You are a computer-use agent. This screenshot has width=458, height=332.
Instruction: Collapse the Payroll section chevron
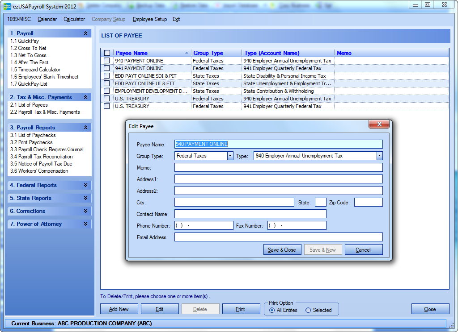click(85, 33)
